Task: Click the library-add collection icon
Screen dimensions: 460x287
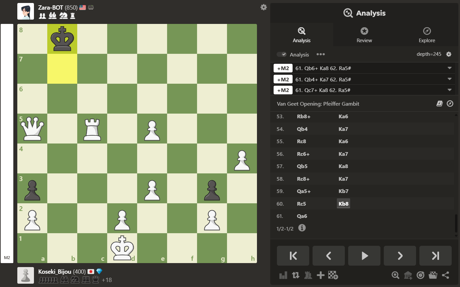Action: coord(408,275)
